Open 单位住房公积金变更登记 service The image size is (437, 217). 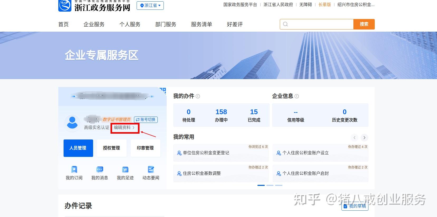[x=221, y=153]
